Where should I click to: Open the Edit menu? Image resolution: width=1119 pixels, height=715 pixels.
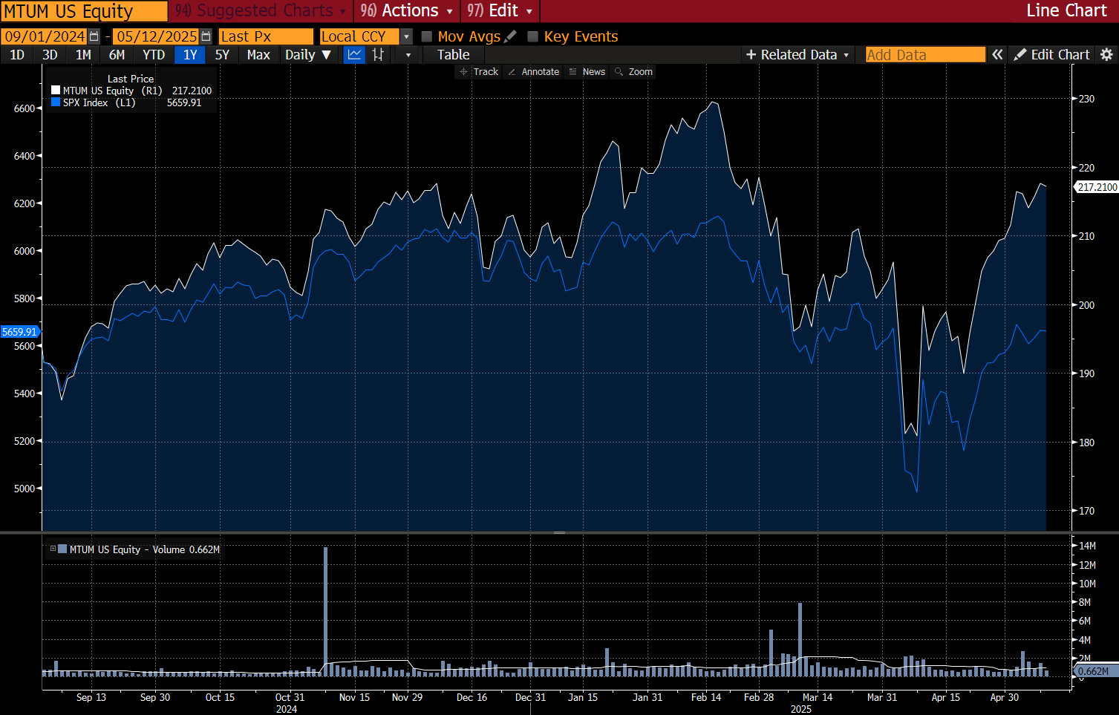(500, 10)
